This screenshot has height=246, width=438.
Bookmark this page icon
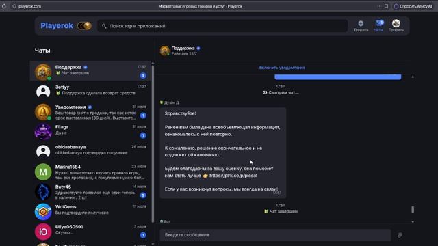[x=386, y=6]
